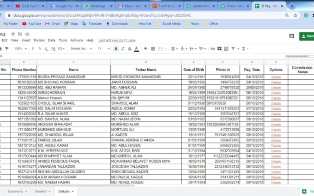Select cell IMRAN HOSSAIN
Image resolution: width=314 pixels, height=196 pixels.
tap(73, 93)
